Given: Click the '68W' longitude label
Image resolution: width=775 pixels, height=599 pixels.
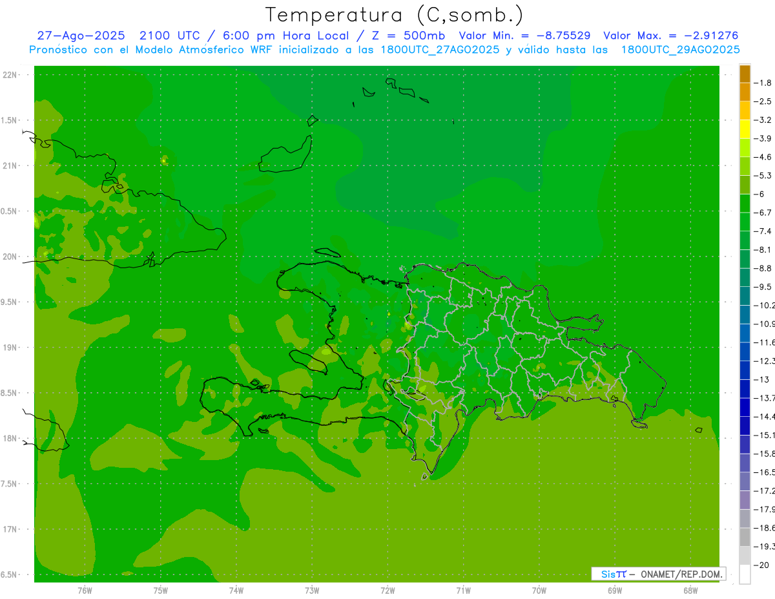Looking at the screenshot, I should click(x=690, y=591).
